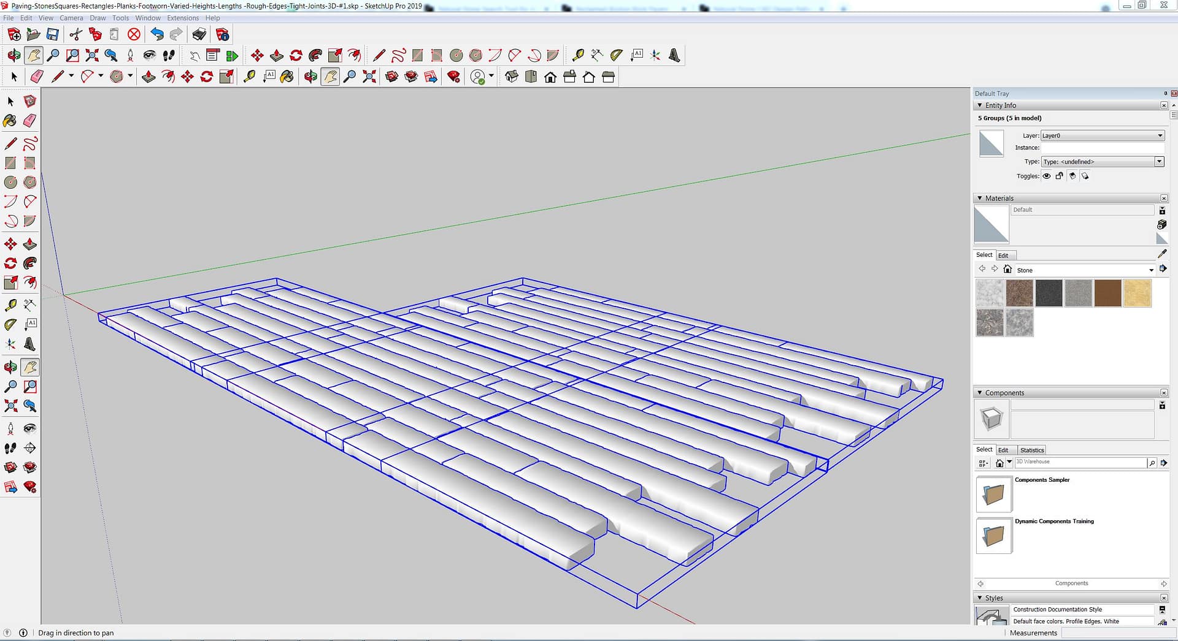1178x641 pixels.
Task: Click the Undo arrow icon
Action: click(x=157, y=34)
